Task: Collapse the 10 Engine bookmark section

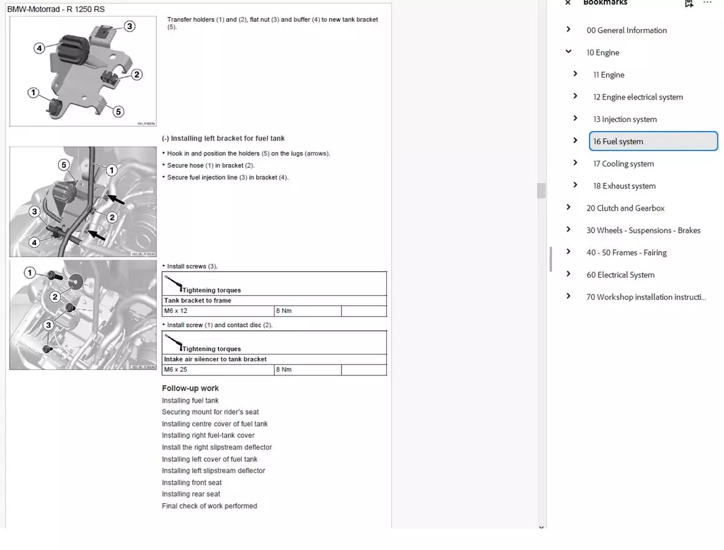Action: pos(568,52)
